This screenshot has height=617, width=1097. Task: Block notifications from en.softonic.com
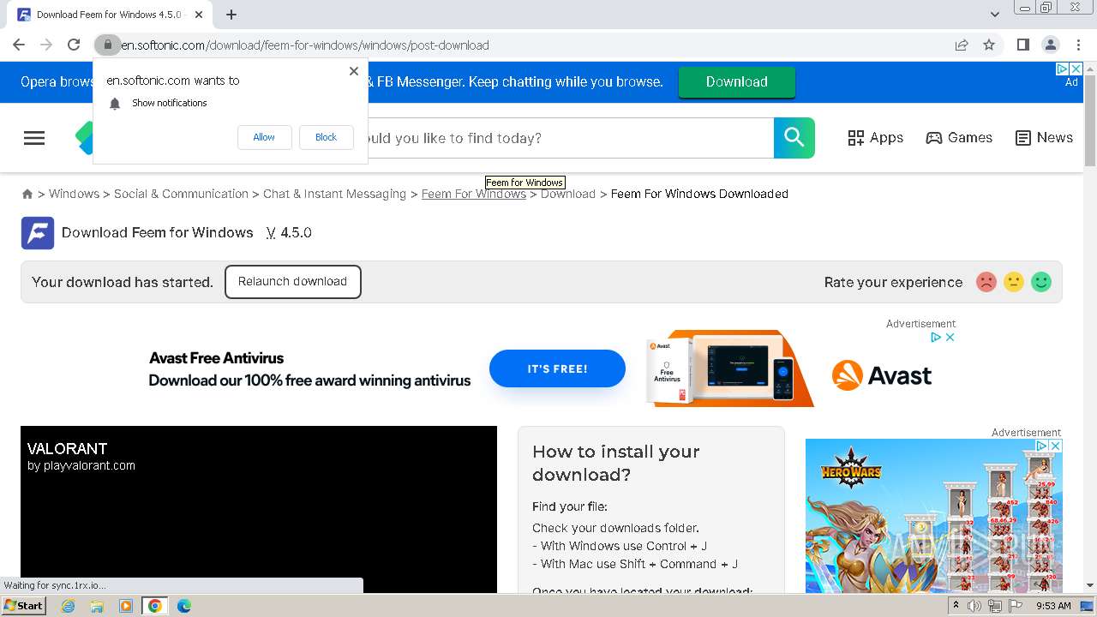point(326,137)
